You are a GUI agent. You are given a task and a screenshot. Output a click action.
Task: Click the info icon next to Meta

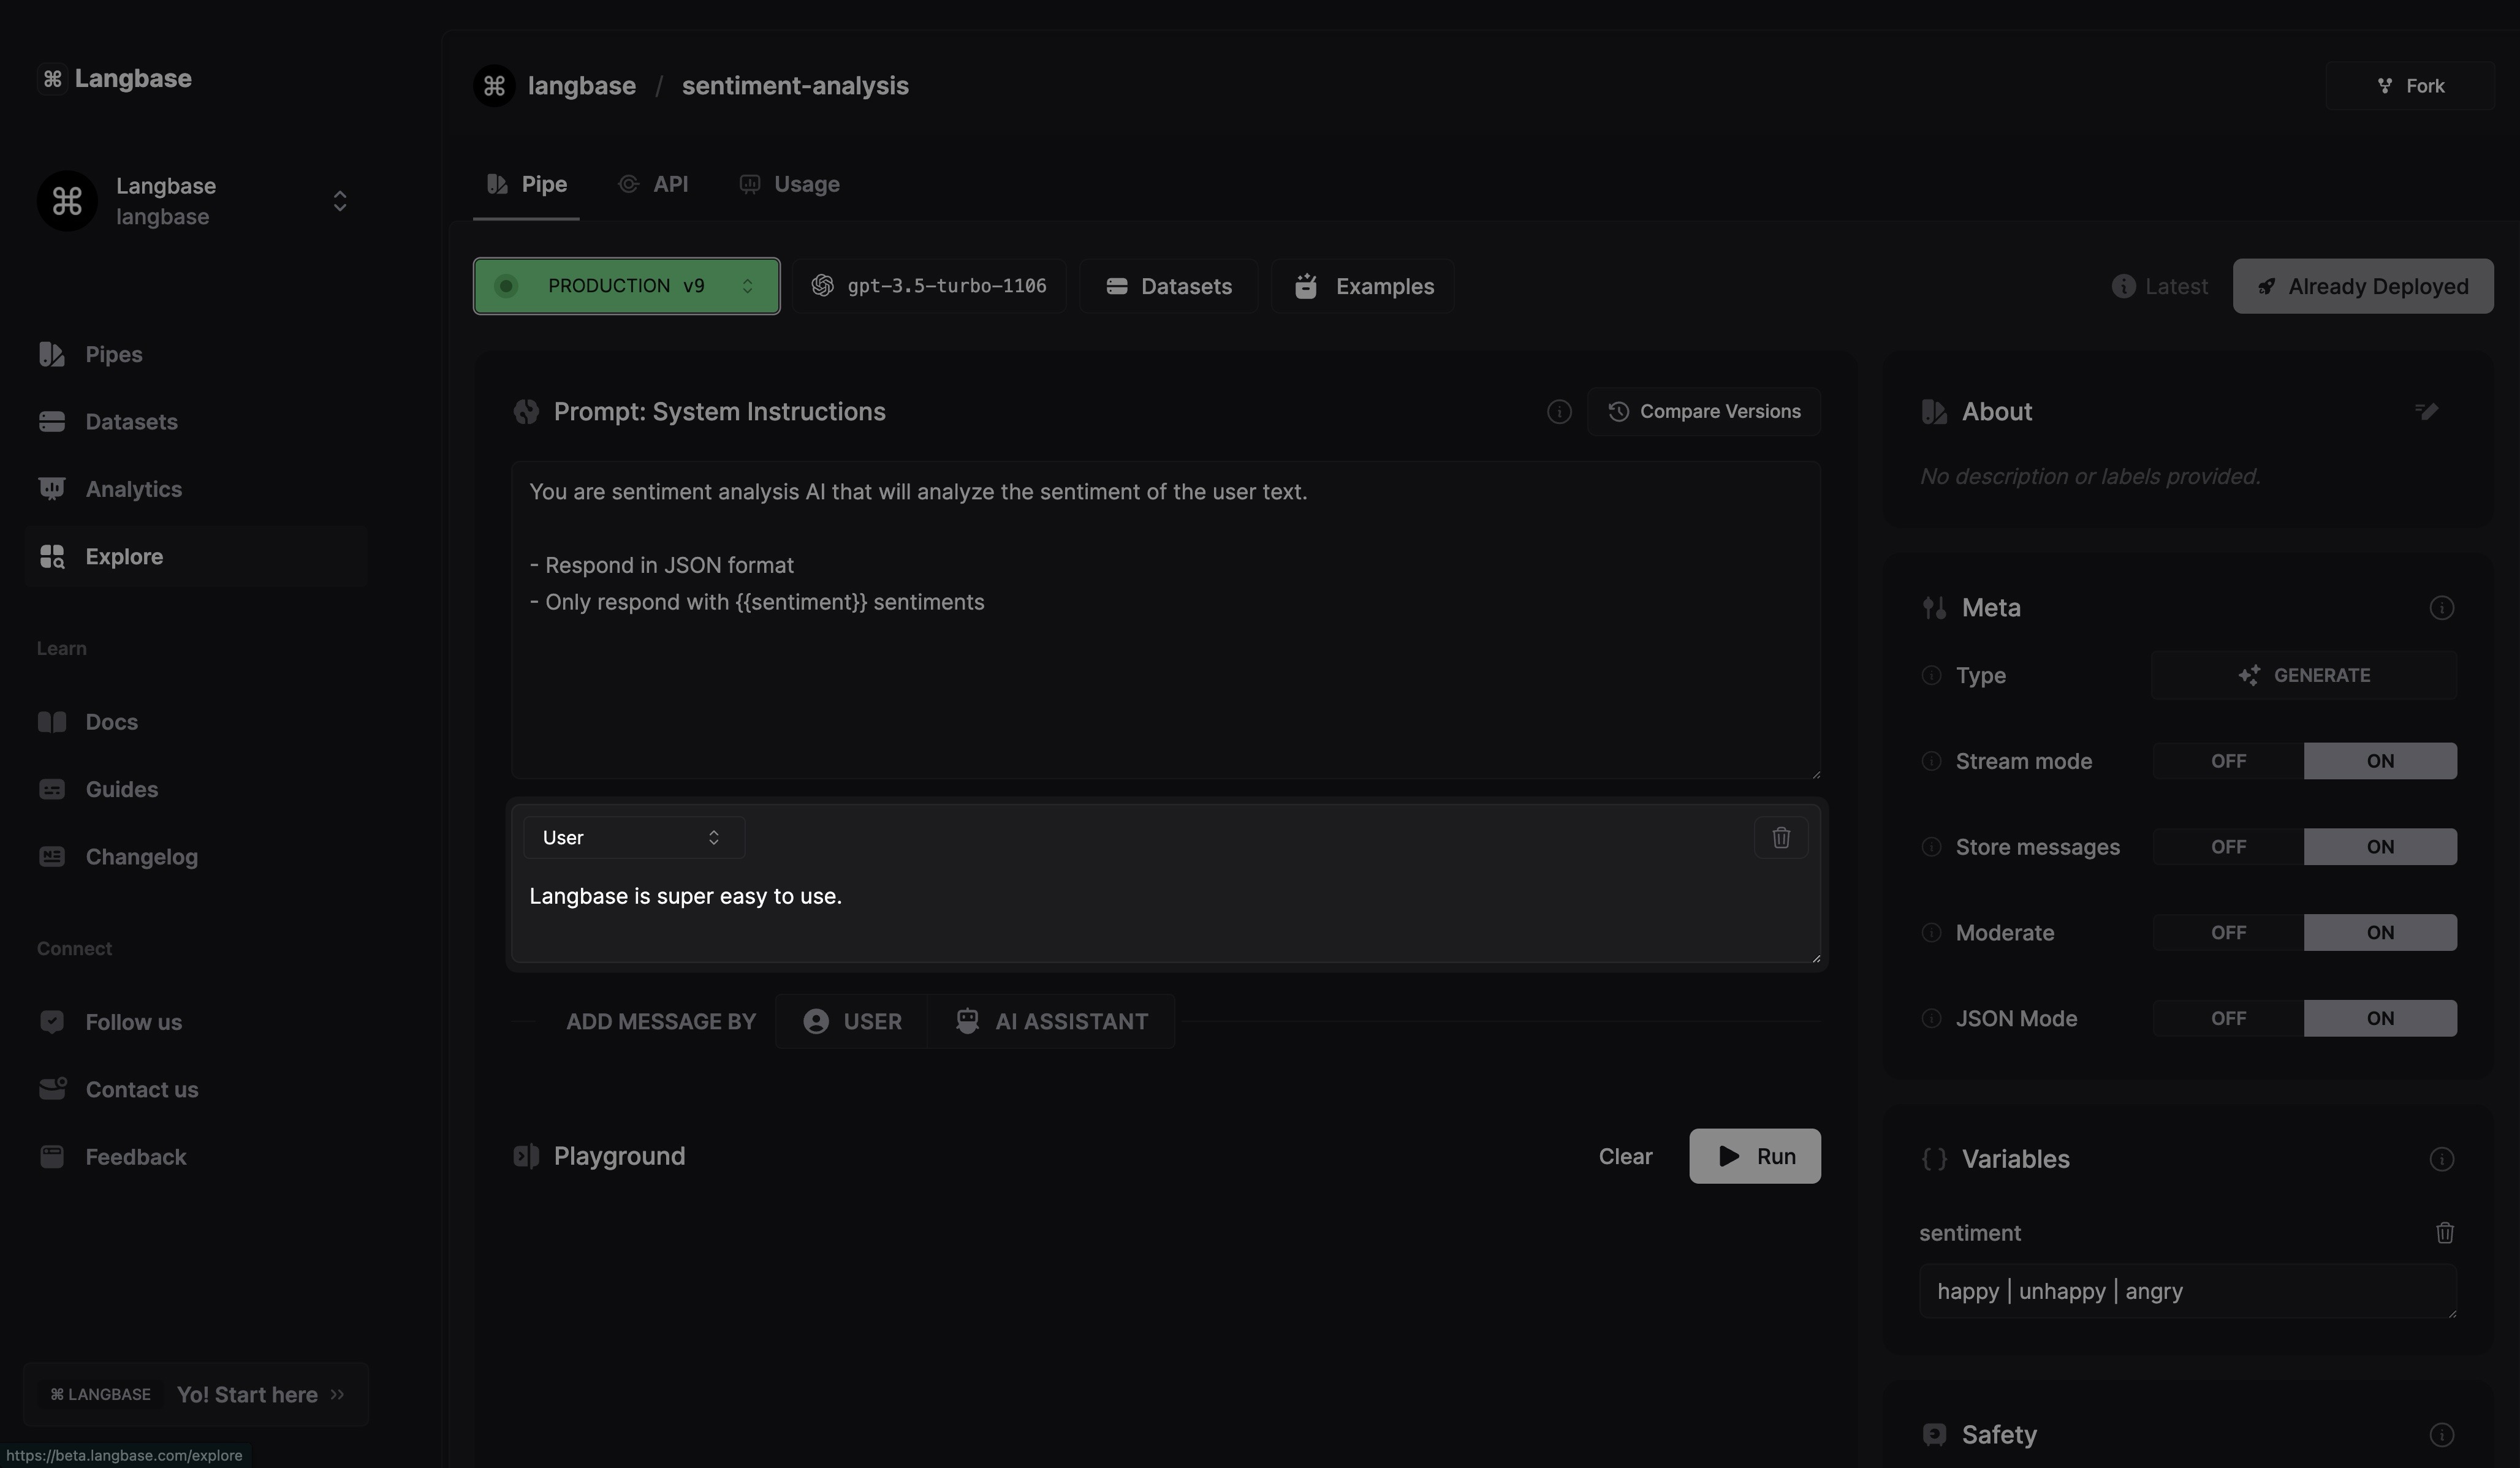click(2441, 608)
